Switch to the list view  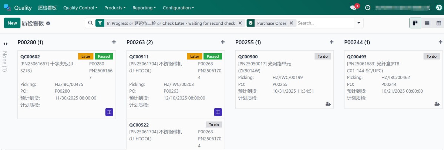pyautogui.click(x=427, y=23)
